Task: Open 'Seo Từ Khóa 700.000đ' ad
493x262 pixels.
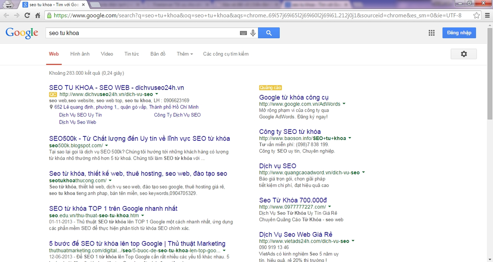Action: click(293, 200)
